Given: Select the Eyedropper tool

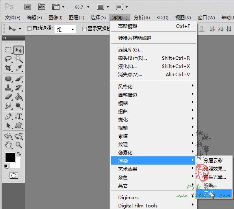Looking at the screenshot, I should [x=19, y=68].
